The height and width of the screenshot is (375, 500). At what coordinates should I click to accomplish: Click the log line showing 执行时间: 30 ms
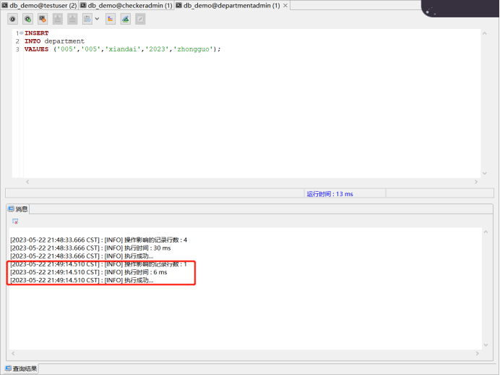pyautogui.click(x=90, y=248)
